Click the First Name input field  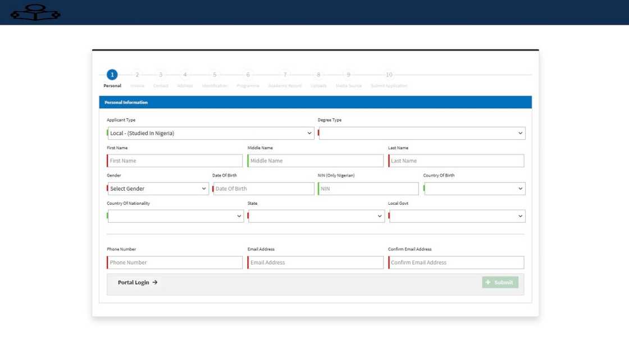(x=175, y=161)
